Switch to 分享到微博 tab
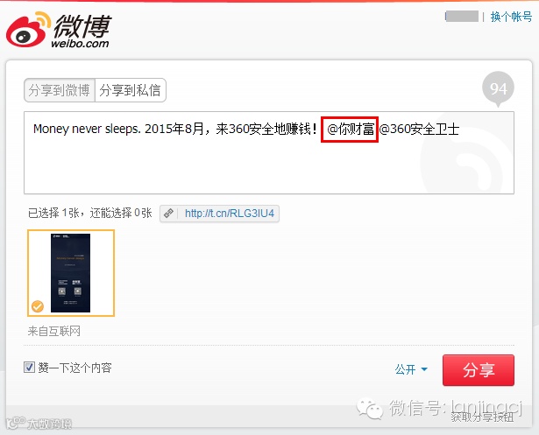Image resolution: width=539 pixels, height=435 pixels. 60,90
